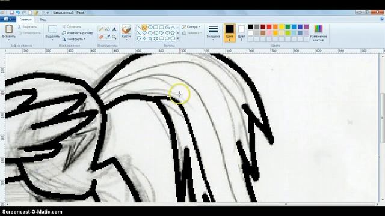Pick the orange color swatch
The image size is (385, 216).
pos(276,26)
